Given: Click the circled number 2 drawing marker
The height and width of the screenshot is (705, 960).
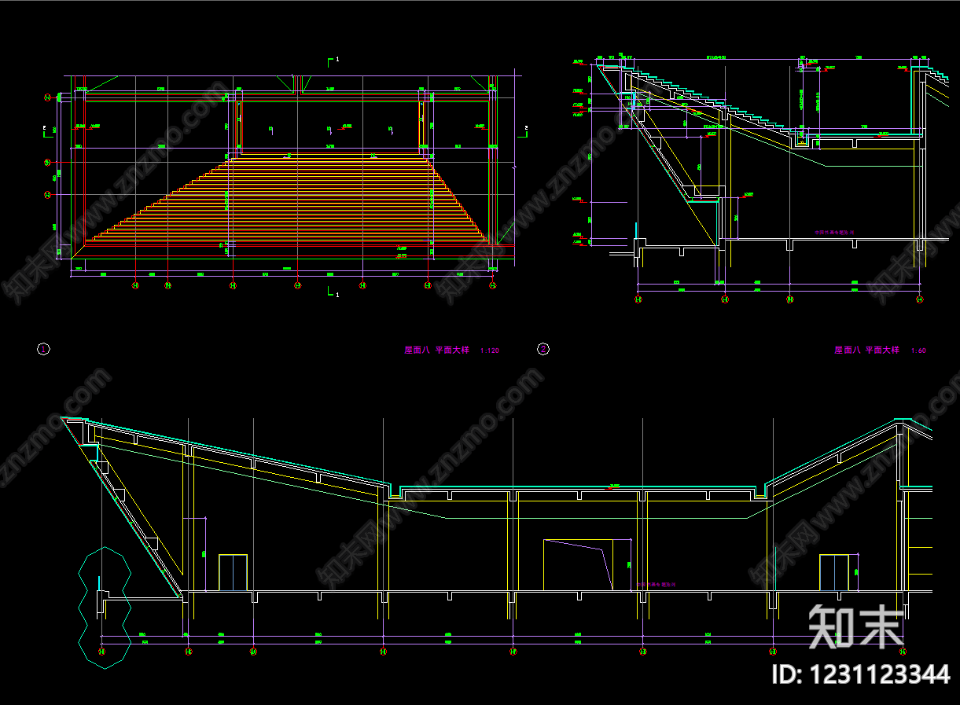Looking at the screenshot, I should pyautogui.click(x=543, y=349).
